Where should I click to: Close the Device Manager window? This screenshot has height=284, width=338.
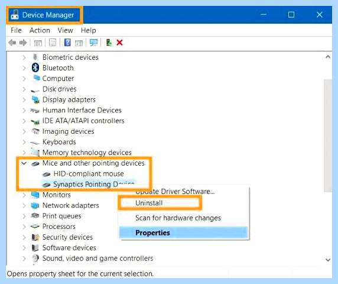pyautogui.click(x=320, y=15)
